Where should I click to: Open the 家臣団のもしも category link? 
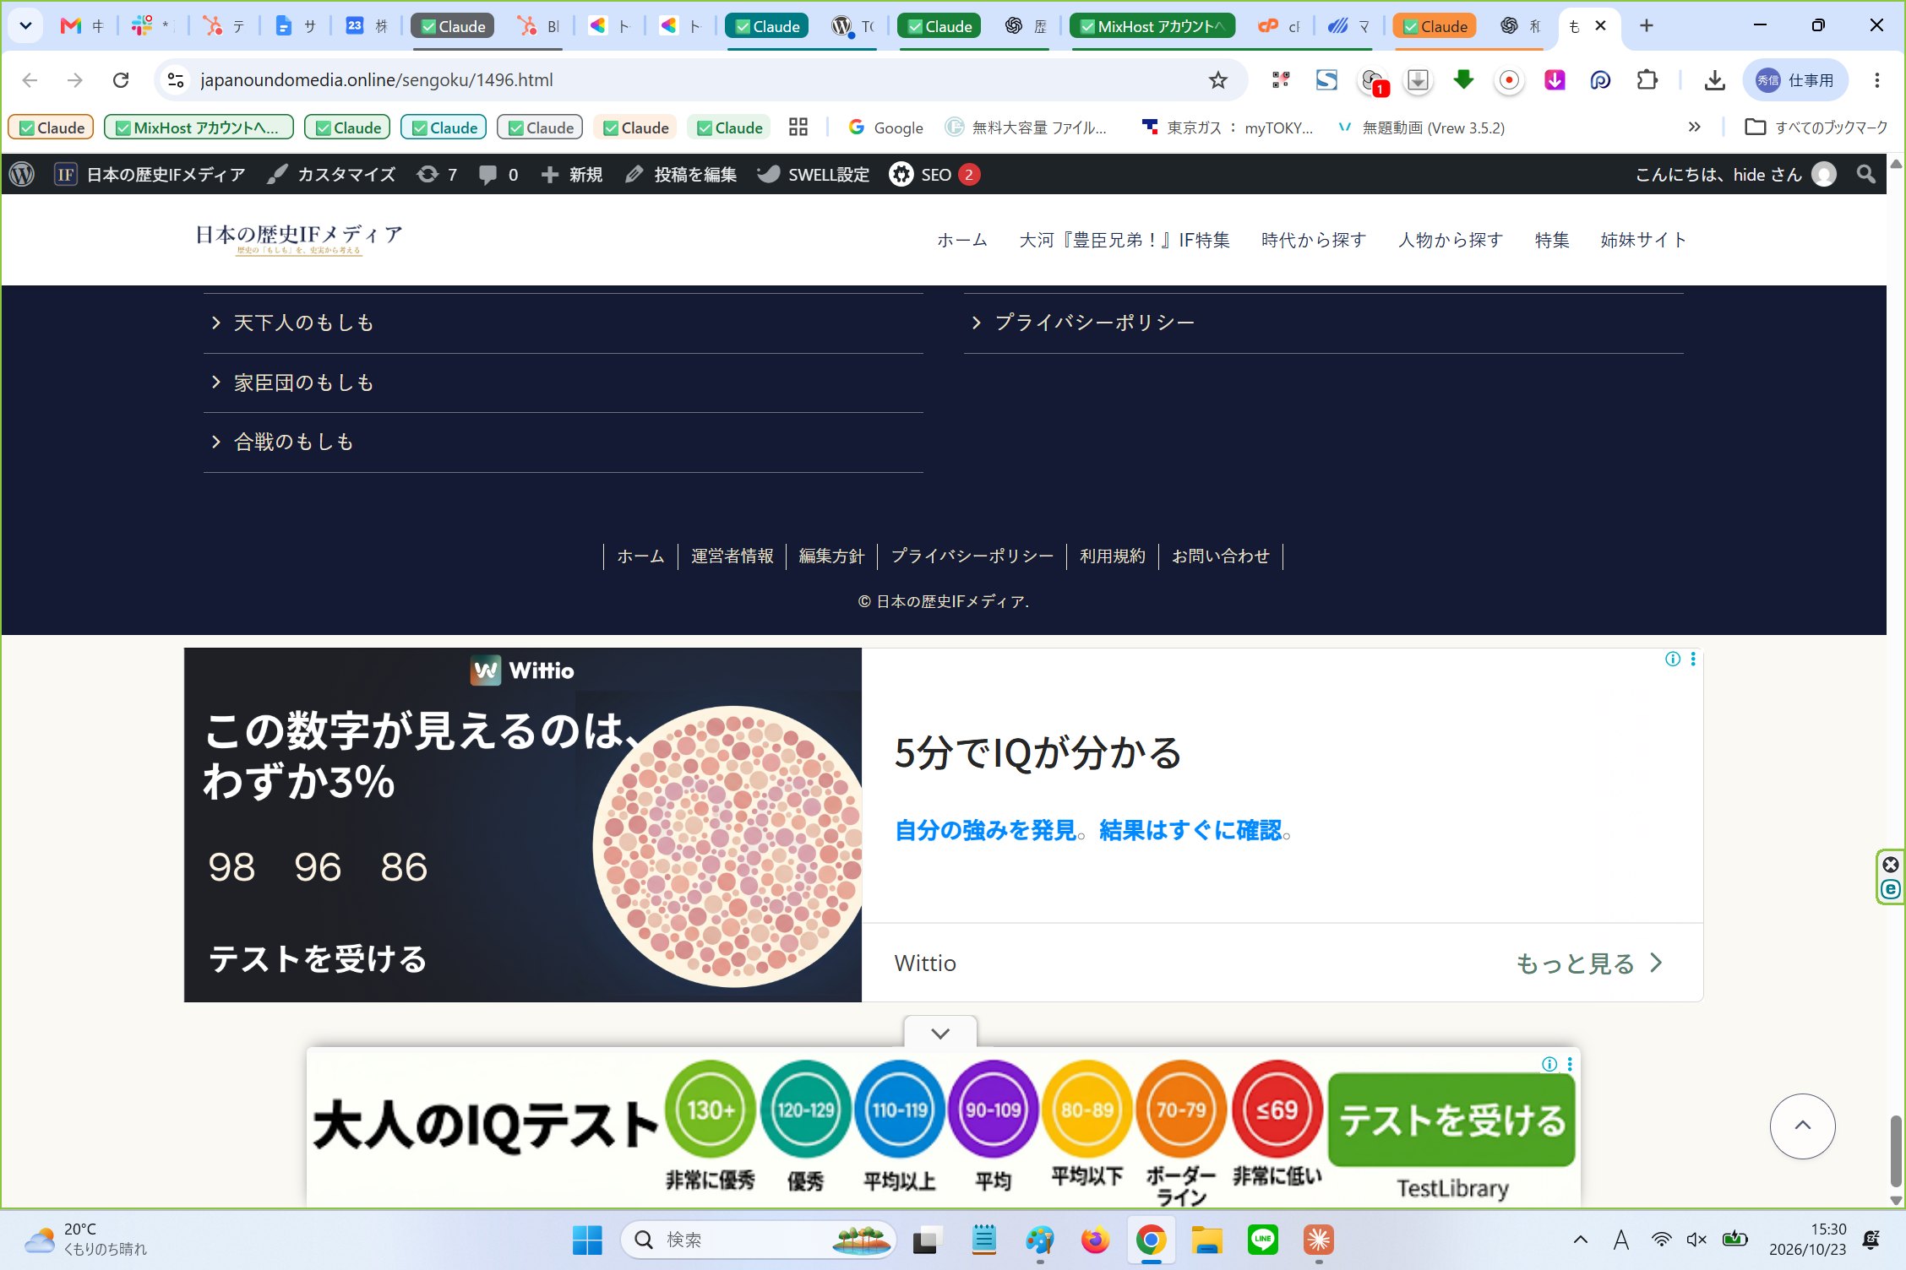point(302,383)
